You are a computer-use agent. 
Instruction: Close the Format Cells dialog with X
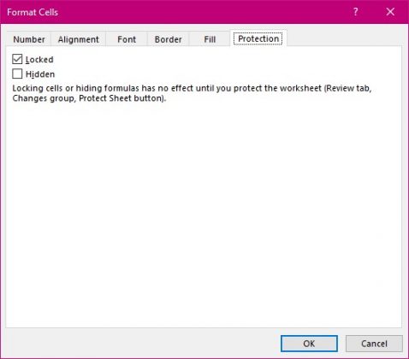[390, 12]
